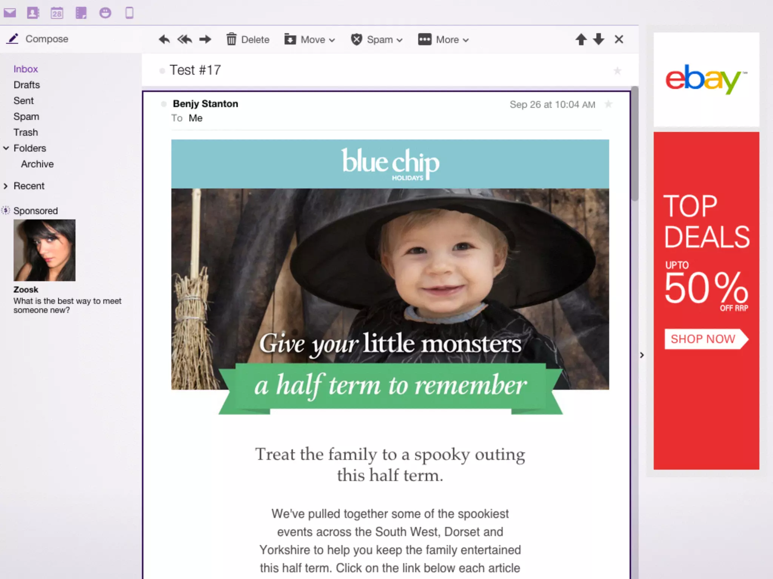
Task: Open the Contacts icon in top bar
Action: (33, 13)
